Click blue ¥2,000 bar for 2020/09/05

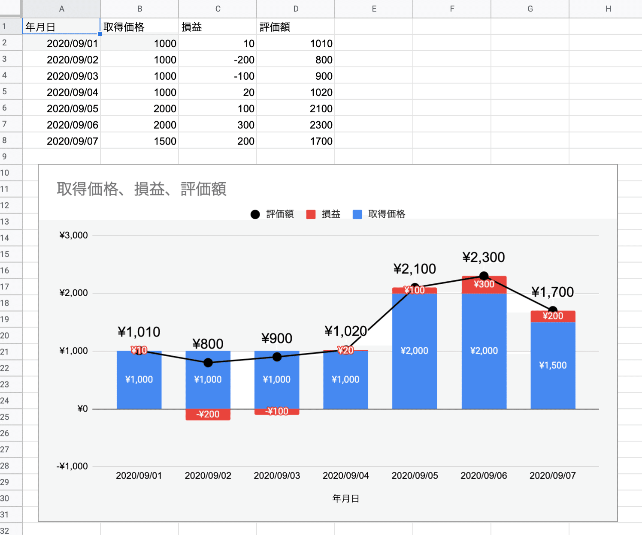(415, 351)
